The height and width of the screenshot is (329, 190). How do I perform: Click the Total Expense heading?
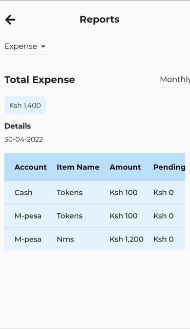(40, 80)
